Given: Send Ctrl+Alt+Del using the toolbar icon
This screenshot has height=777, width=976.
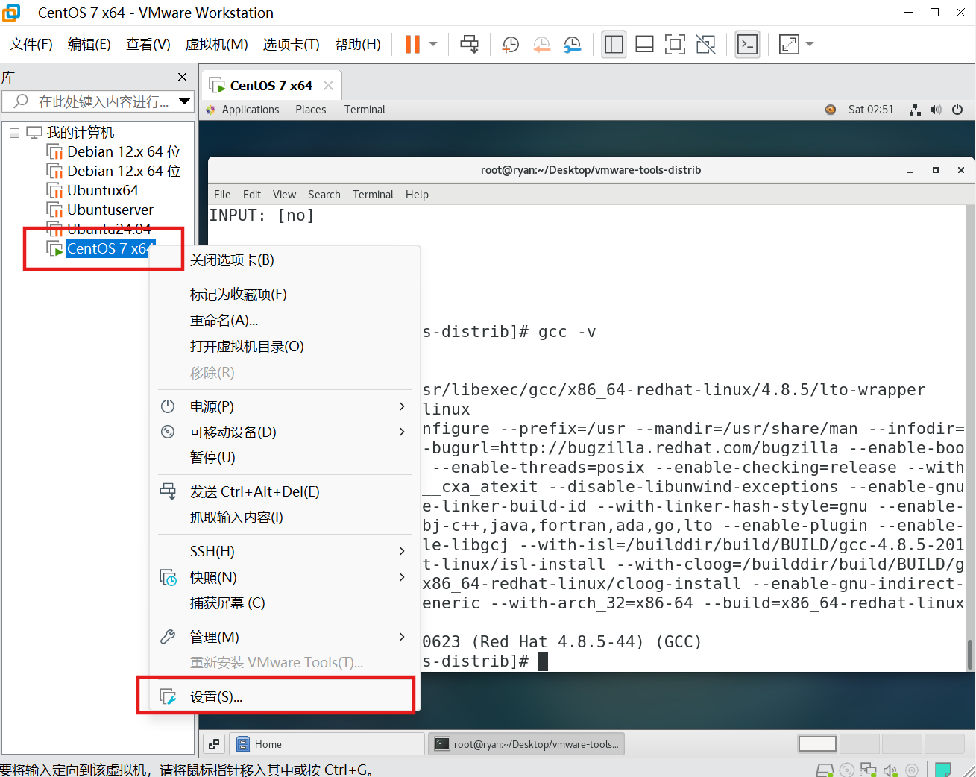Looking at the screenshot, I should [470, 45].
